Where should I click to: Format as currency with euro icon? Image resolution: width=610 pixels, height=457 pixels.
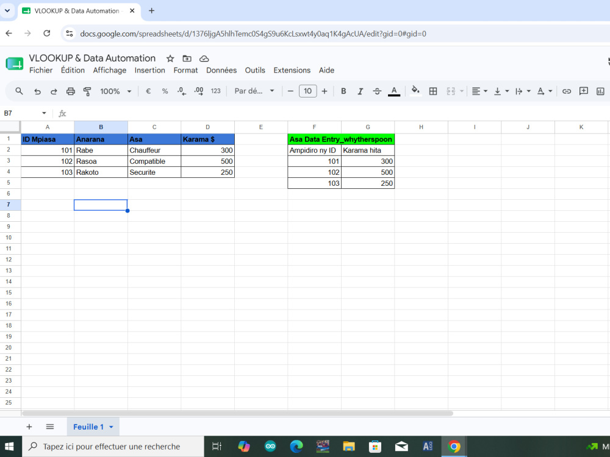click(148, 91)
